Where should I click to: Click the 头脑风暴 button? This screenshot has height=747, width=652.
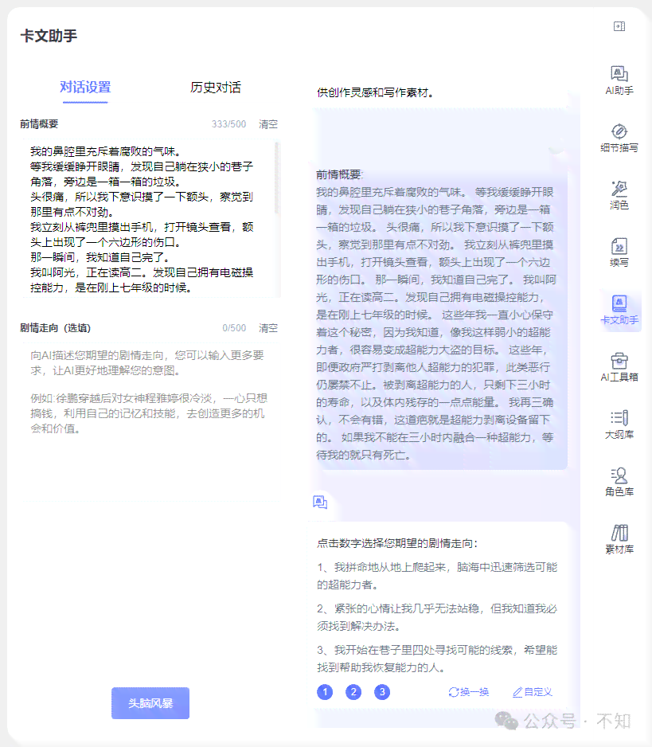point(150,703)
